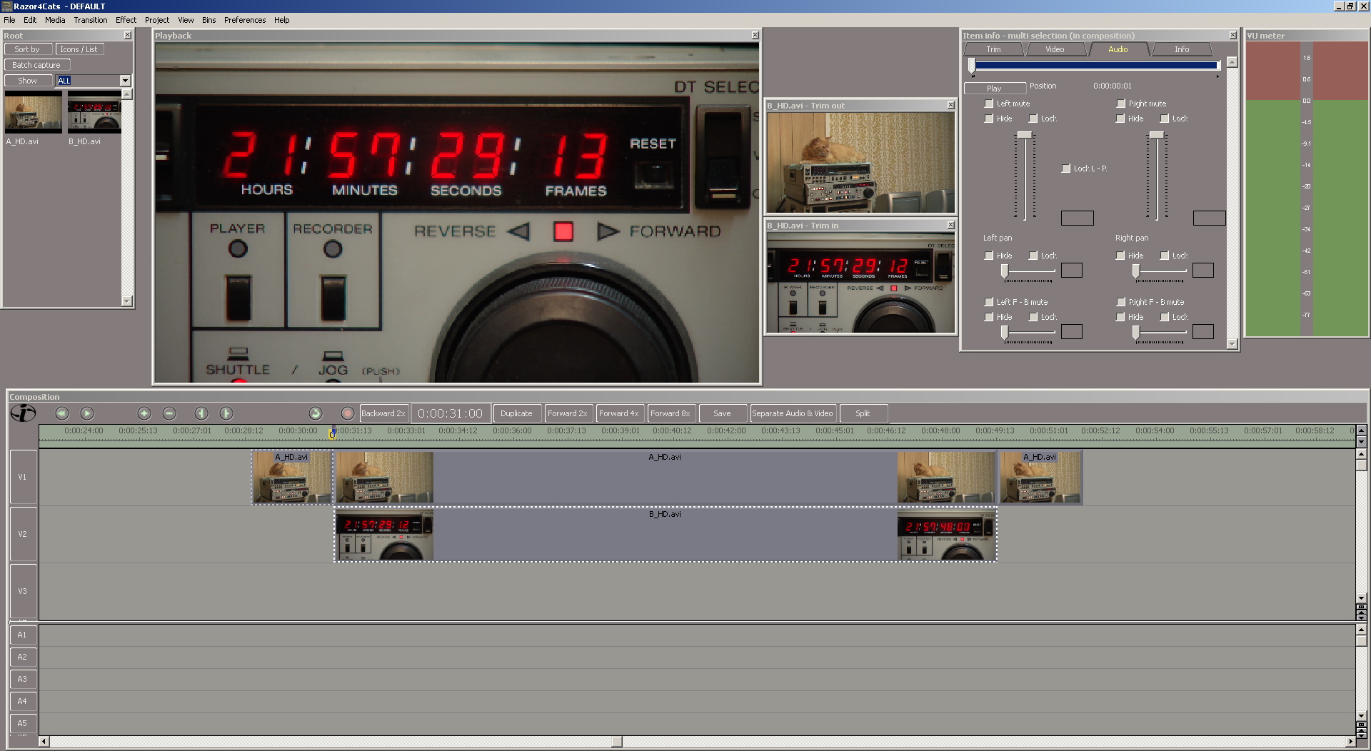1371x751 pixels.
Task: Click the Left pan slider handle
Action: point(1005,271)
